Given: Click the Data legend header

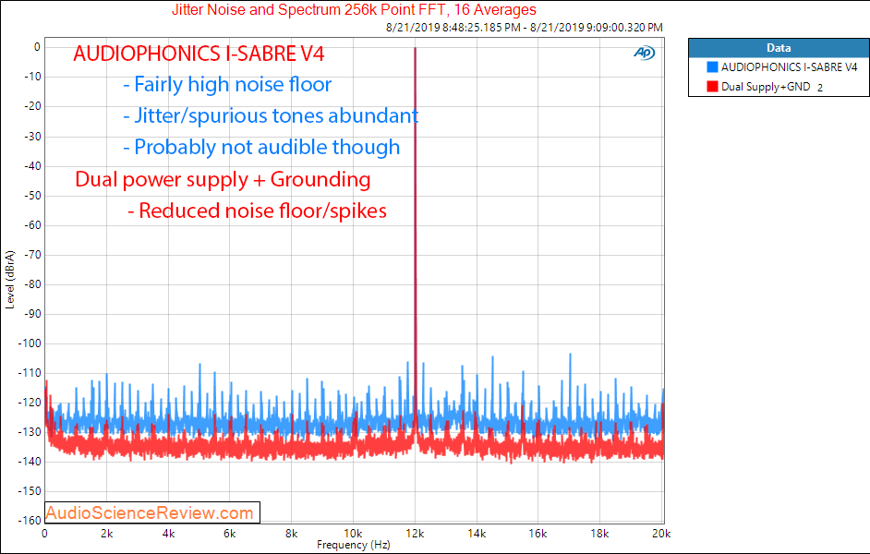Looking at the screenshot, I should point(779,48).
